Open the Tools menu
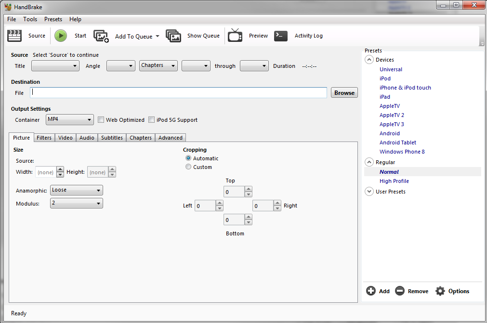This screenshot has height=323, width=487. point(30,19)
